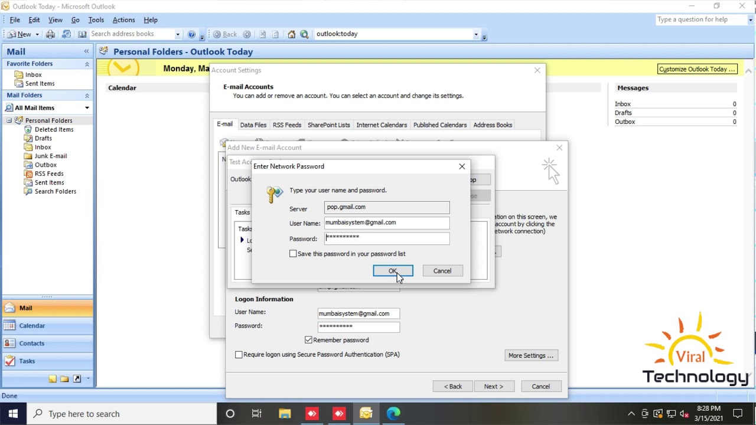Screen dimensions: 756x425
Task: Switch to the Address Books tab
Action: [x=493, y=125]
